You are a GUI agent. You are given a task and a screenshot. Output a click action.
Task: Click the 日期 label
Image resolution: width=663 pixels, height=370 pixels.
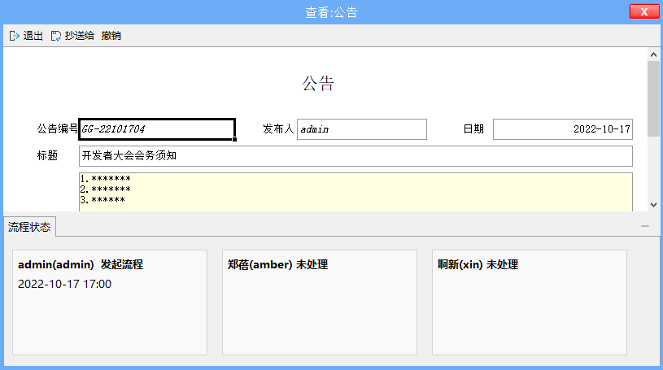click(x=473, y=128)
